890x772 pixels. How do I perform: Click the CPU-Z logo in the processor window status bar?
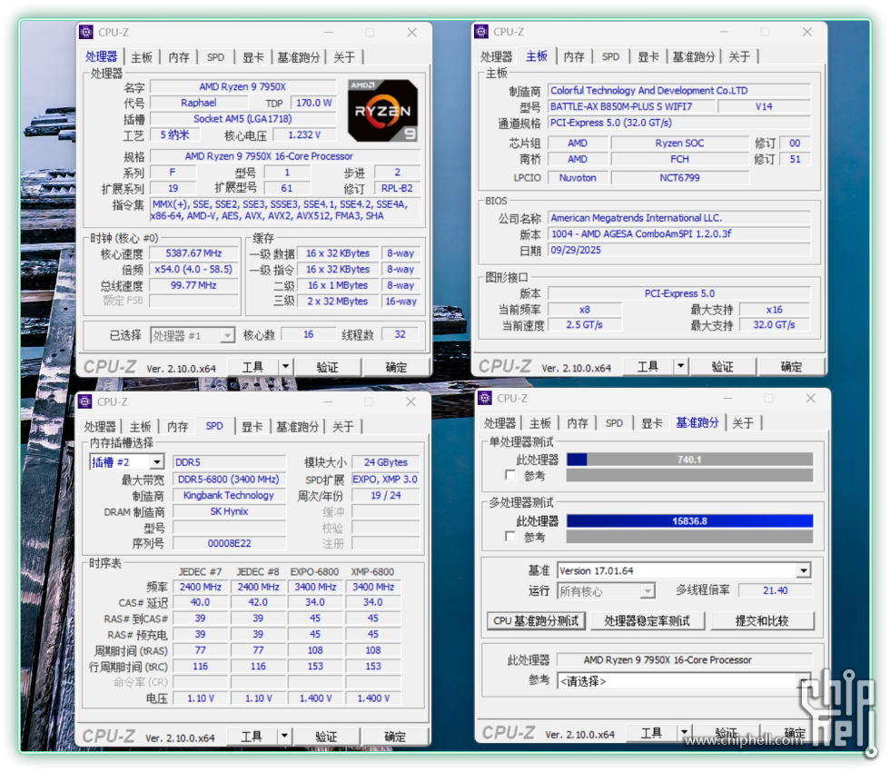(x=109, y=367)
